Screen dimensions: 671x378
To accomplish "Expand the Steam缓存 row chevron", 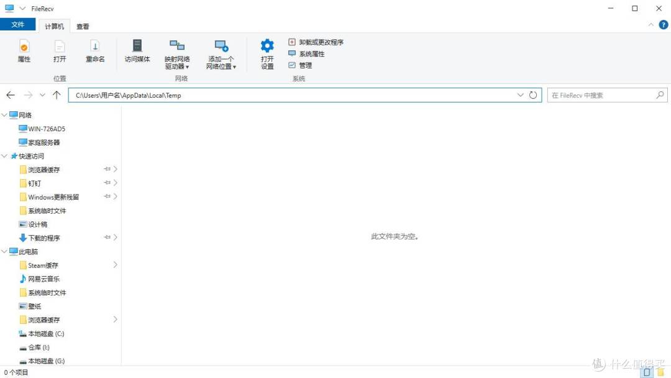I will coord(116,265).
